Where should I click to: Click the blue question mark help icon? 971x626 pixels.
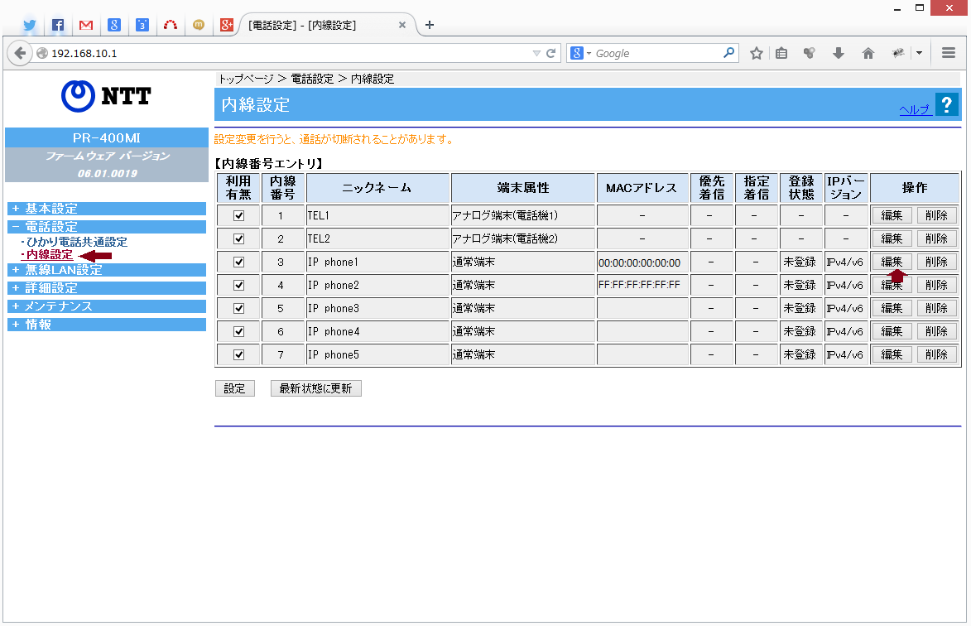tap(947, 104)
